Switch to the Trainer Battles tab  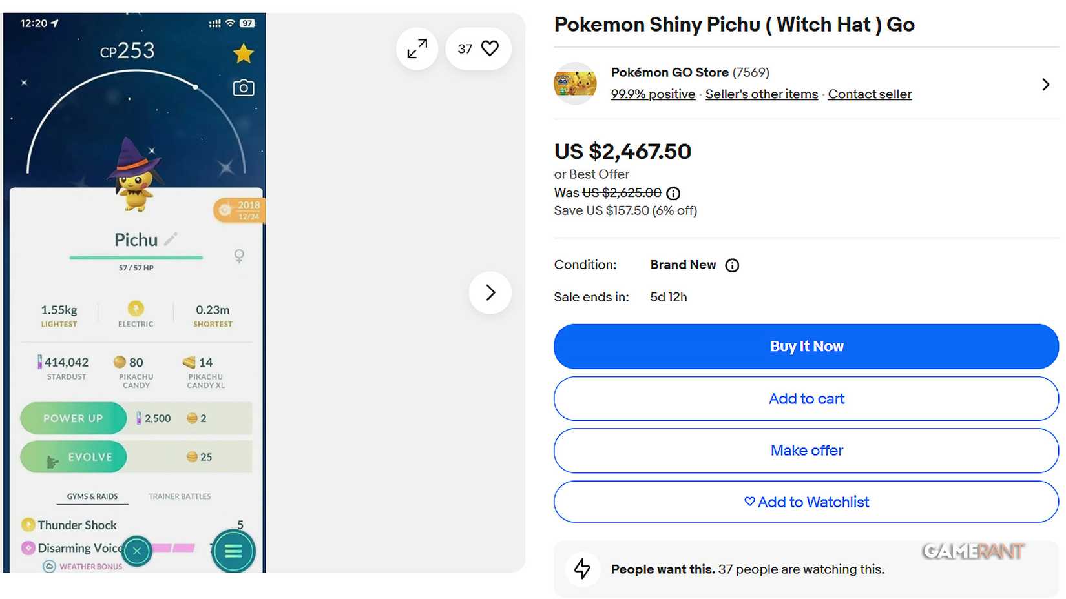[179, 496]
